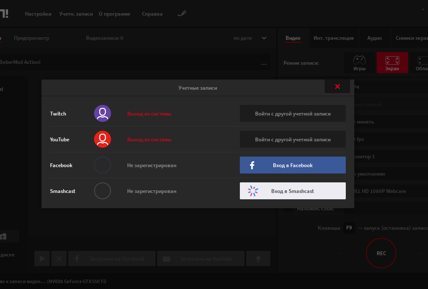Click the Видеозаписи: 0 label
Viewport: 428px width, 289px height.
105,38
